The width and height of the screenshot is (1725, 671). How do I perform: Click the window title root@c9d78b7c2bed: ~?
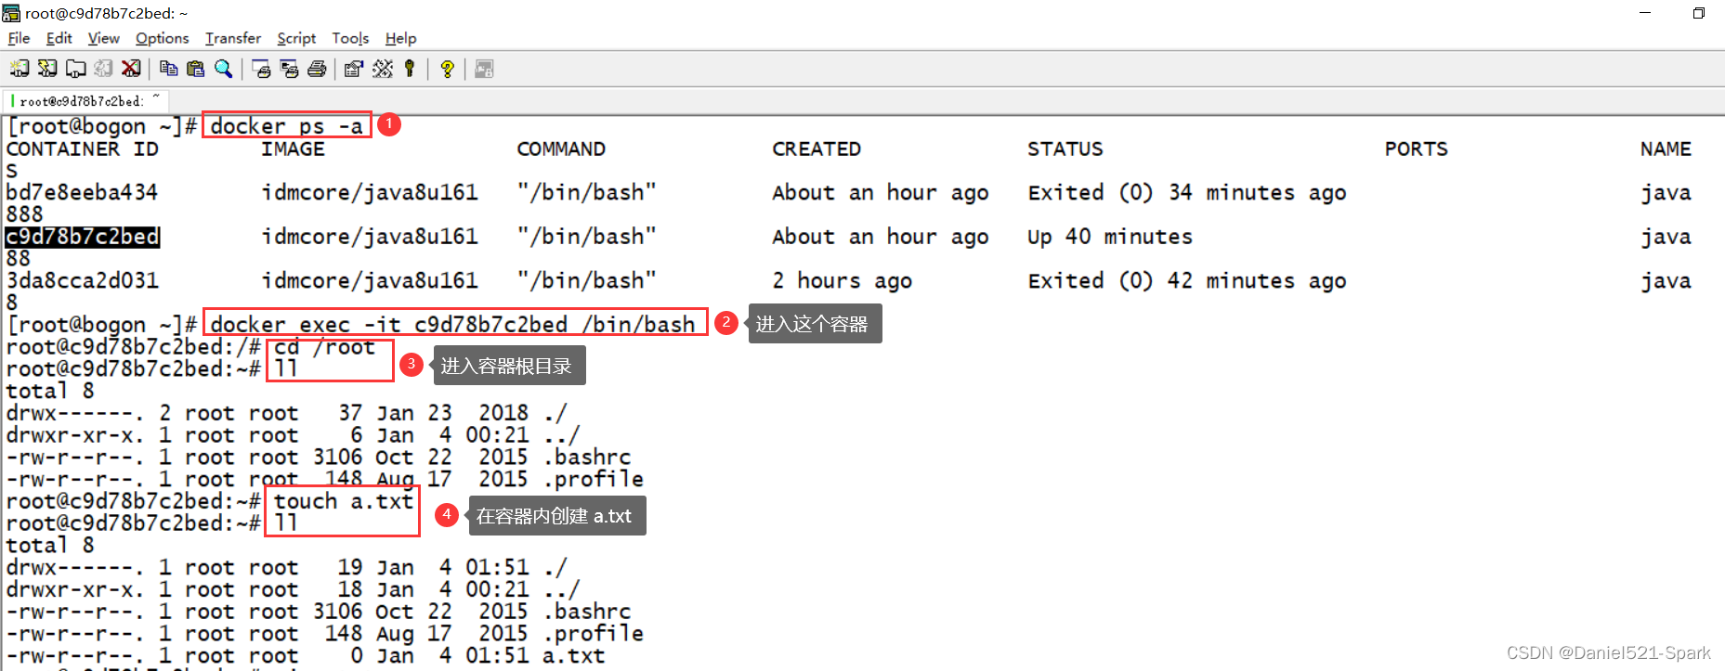106,13
